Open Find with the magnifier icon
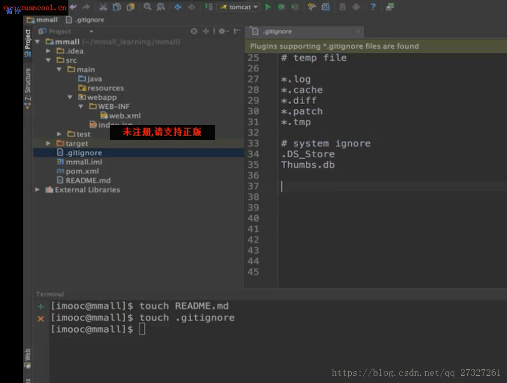 click(x=147, y=7)
